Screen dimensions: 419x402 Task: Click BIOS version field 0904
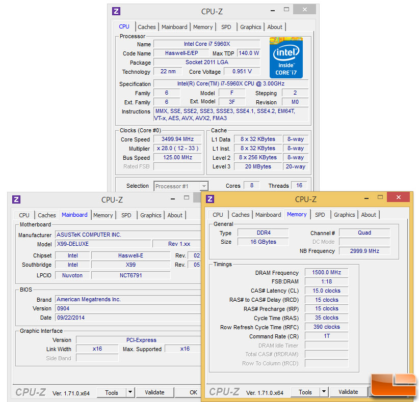(128, 309)
